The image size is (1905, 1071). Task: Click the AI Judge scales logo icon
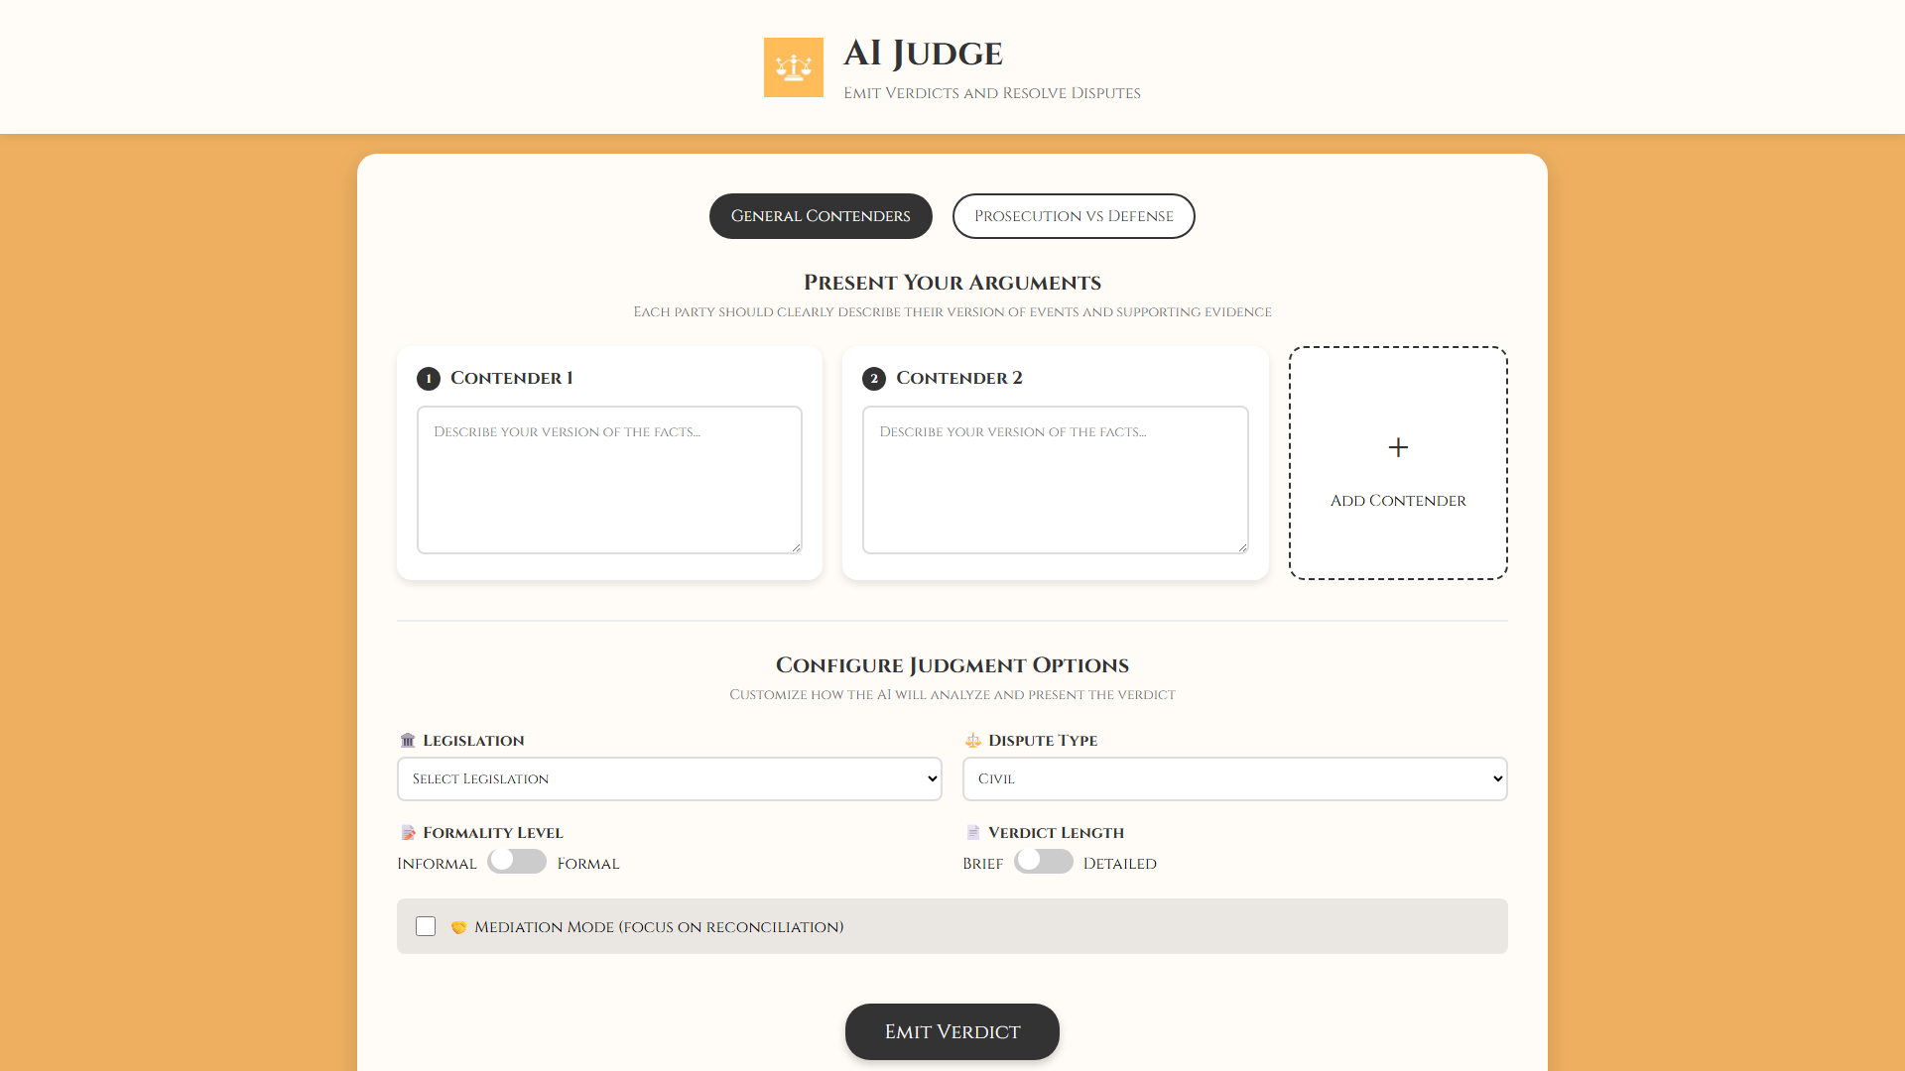[793, 67]
